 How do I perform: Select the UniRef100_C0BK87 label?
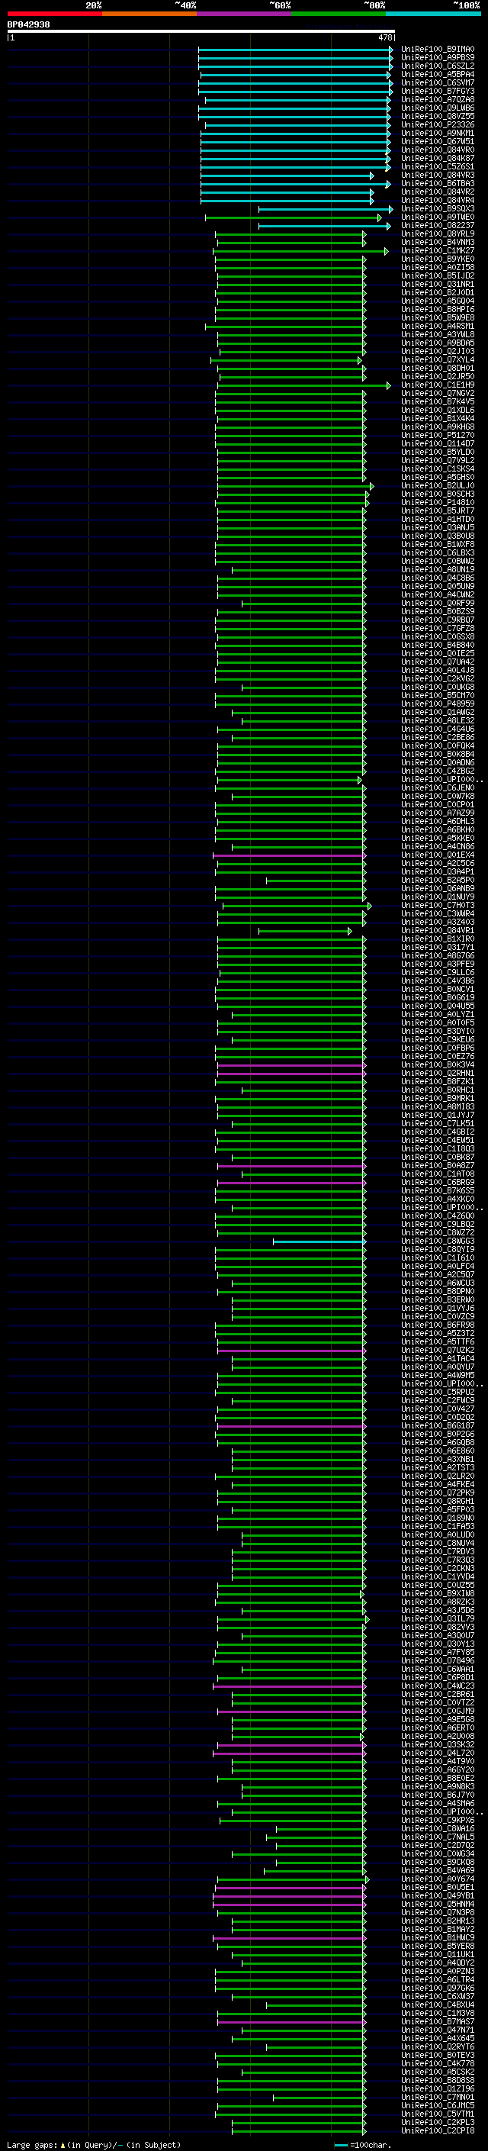click(x=437, y=1158)
